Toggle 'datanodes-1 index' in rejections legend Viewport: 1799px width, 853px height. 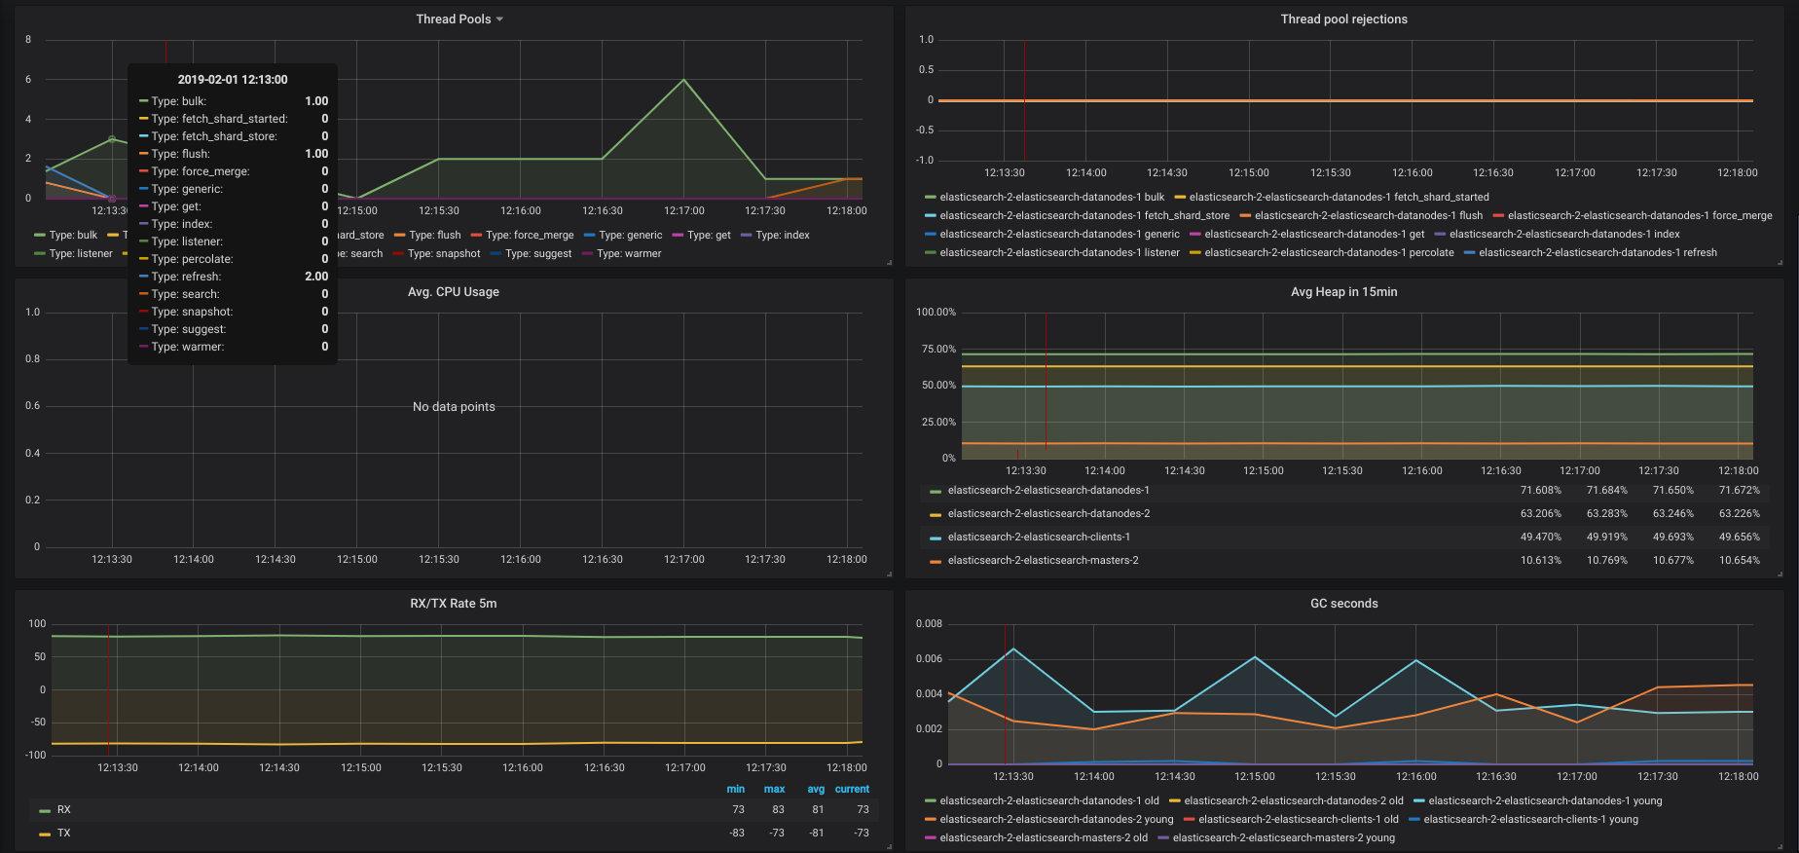tap(1564, 234)
